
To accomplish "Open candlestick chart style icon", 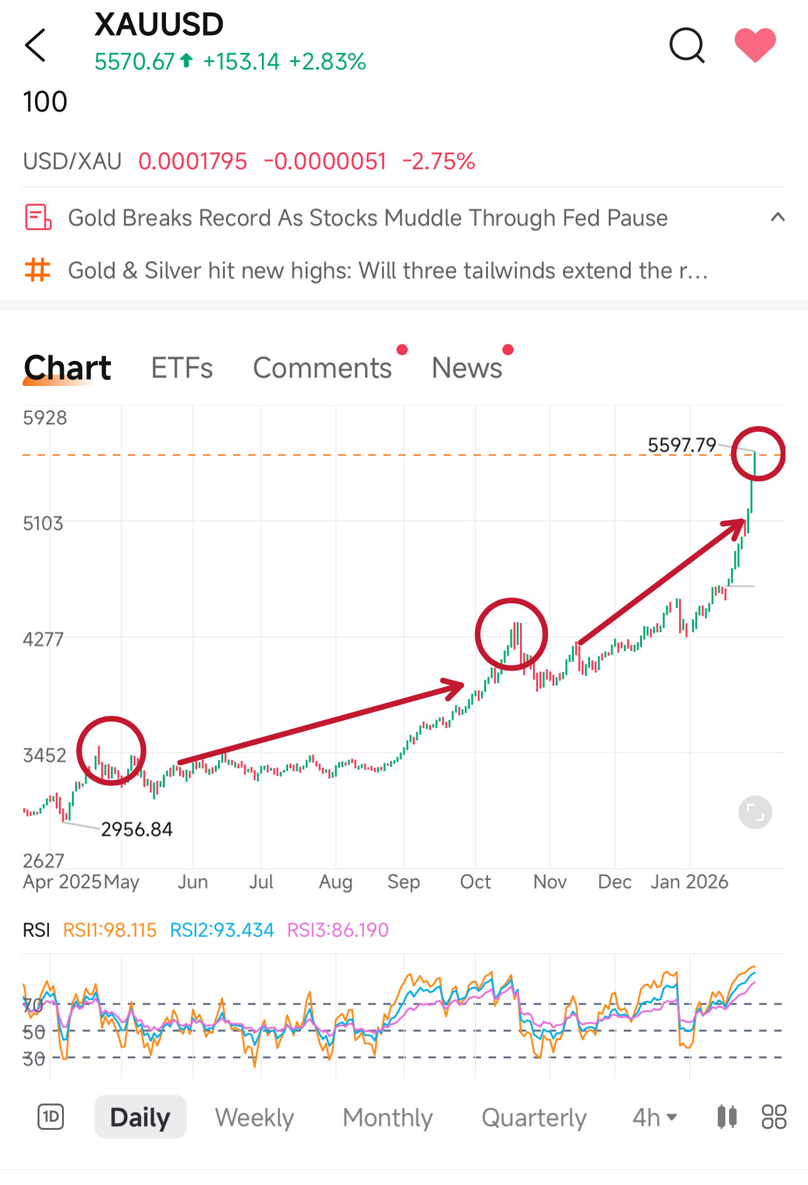I will coord(727,1117).
